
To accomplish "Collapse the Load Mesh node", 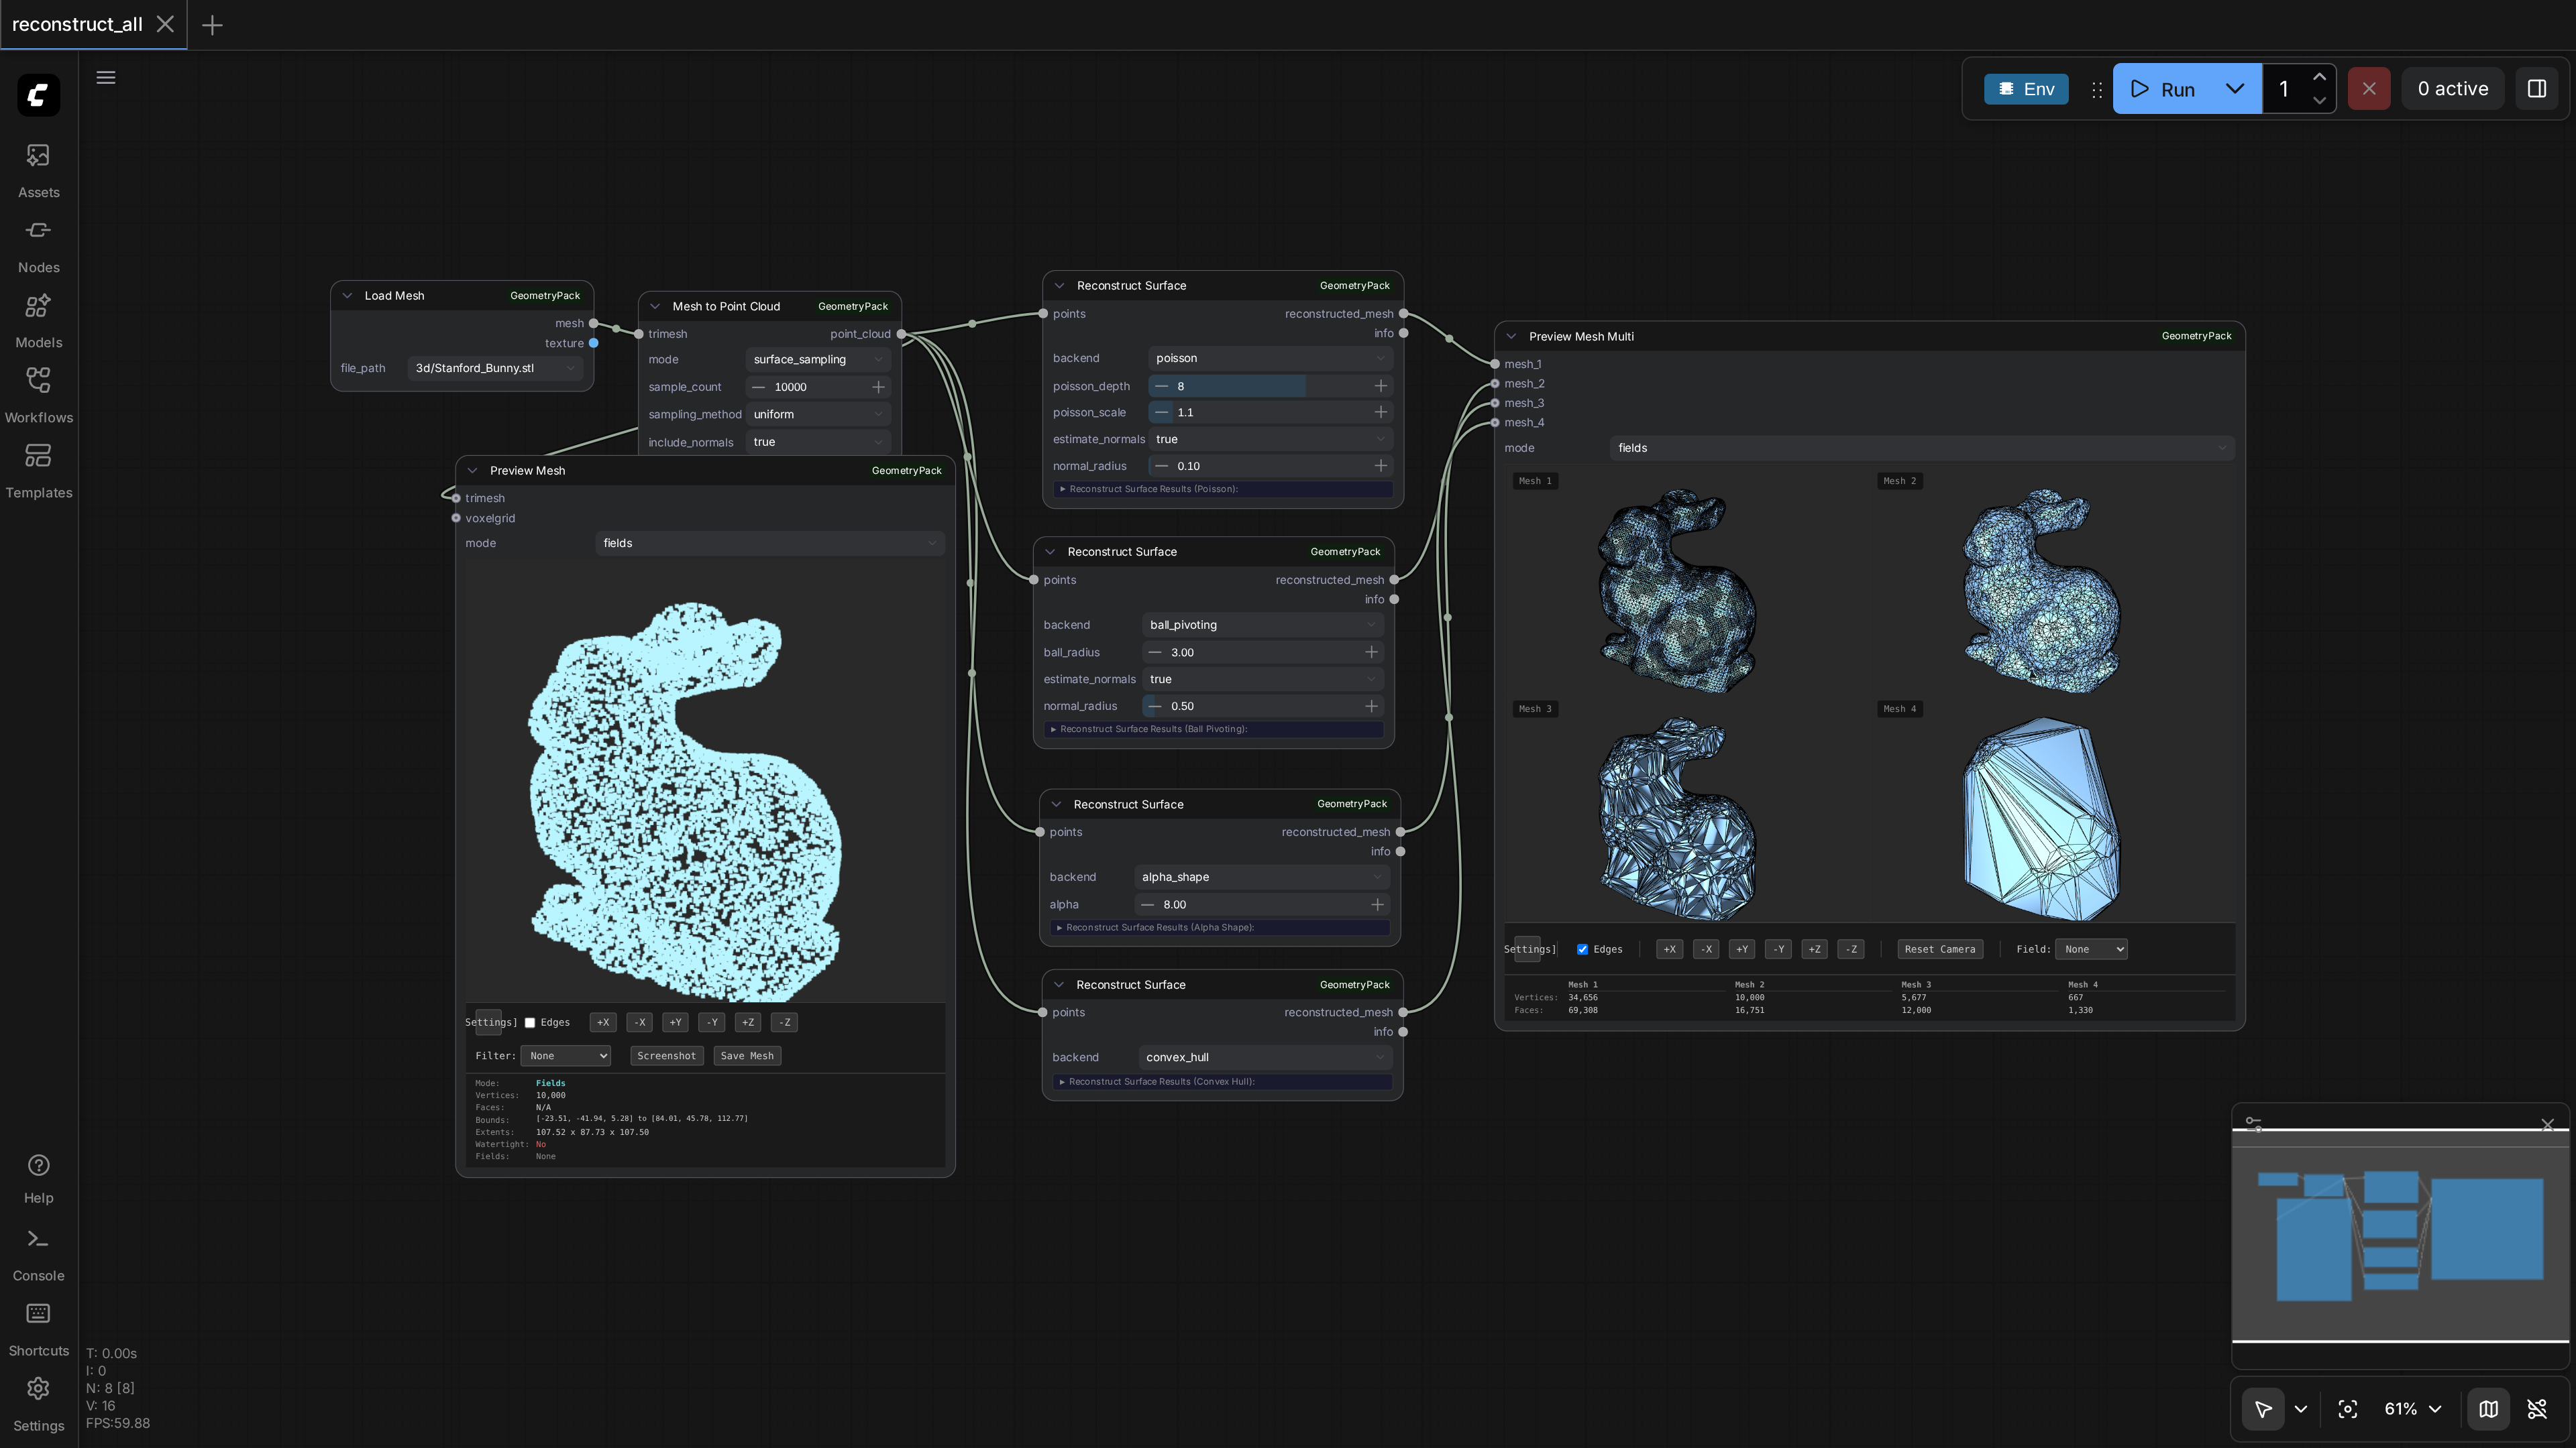I will point(347,296).
